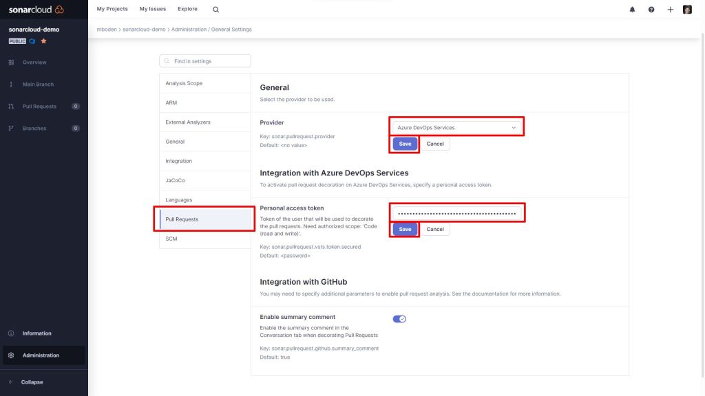This screenshot has width=705, height=396.
Task: Click the Personal access token field
Action: click(x=456, y=213)
